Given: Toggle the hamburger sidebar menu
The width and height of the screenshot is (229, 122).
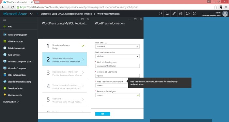Looking at the screenshot, I should point(5,20).
